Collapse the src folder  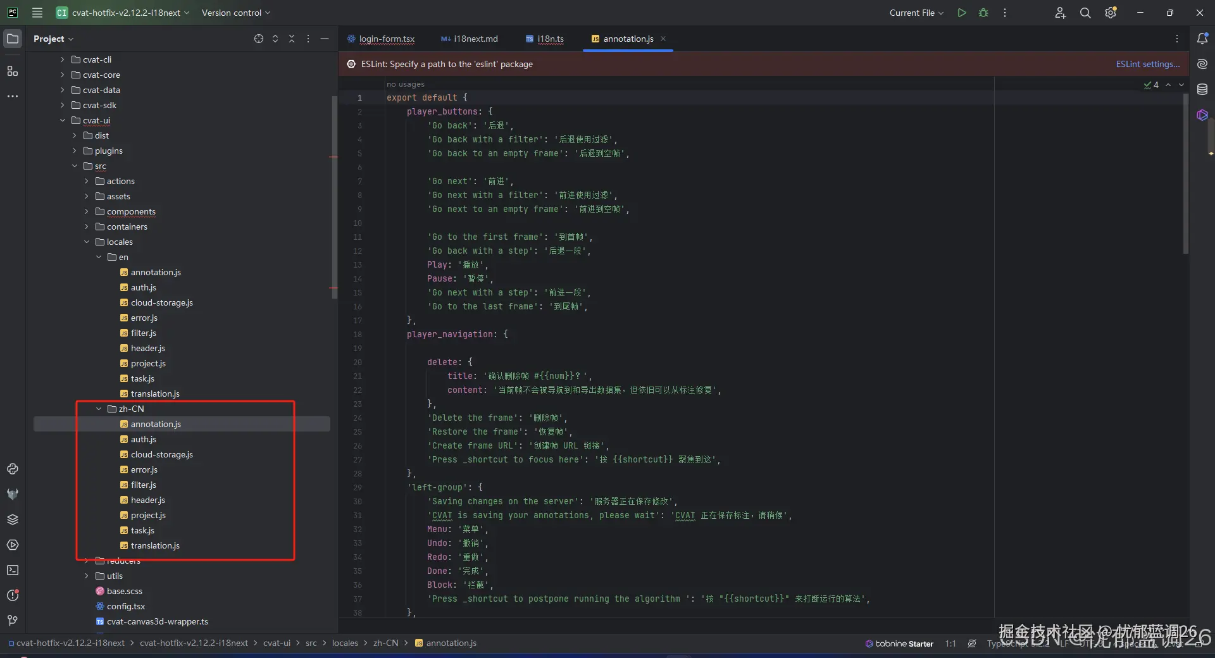[x=74, y=166]
